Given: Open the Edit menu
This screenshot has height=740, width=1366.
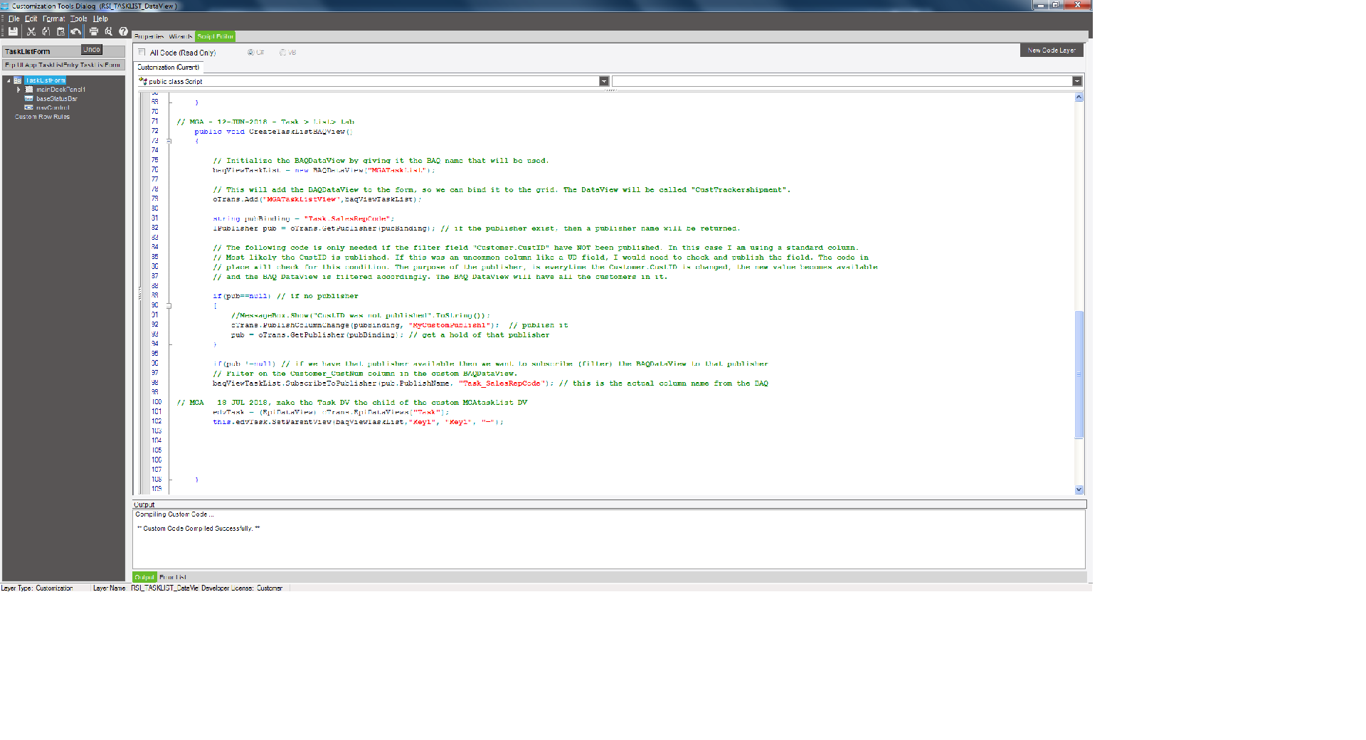Looking at the screenshot, I should 31,19.
